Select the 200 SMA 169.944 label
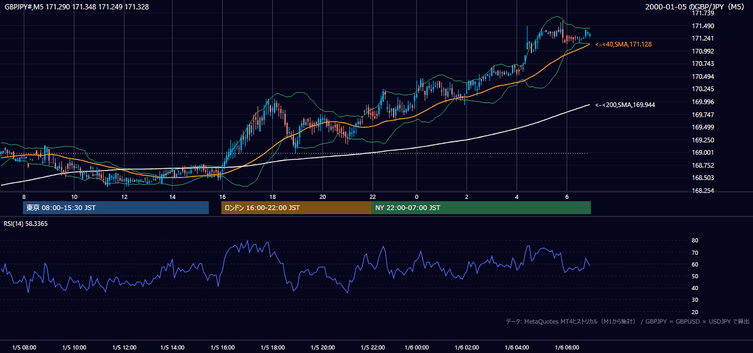The image size is (753, 353). coord(625,105)
